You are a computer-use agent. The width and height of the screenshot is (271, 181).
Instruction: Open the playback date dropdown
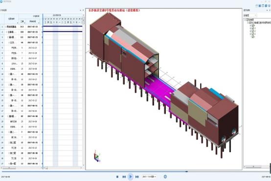[x=149, y=177]
